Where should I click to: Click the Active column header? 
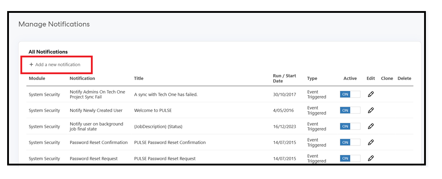tap(350, 78)
